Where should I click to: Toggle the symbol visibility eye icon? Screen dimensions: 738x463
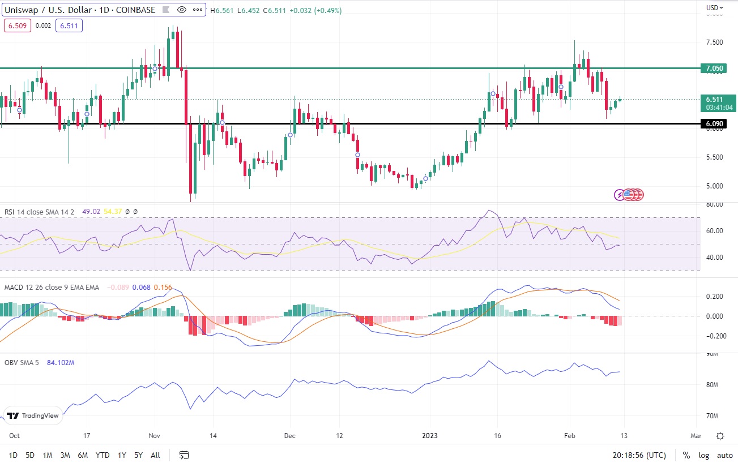pos(182,10)
